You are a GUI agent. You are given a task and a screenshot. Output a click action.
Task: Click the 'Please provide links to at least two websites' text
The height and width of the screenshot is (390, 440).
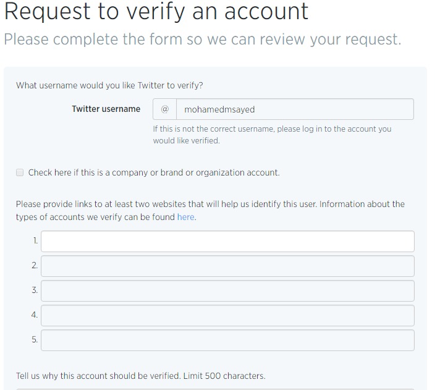210,210
